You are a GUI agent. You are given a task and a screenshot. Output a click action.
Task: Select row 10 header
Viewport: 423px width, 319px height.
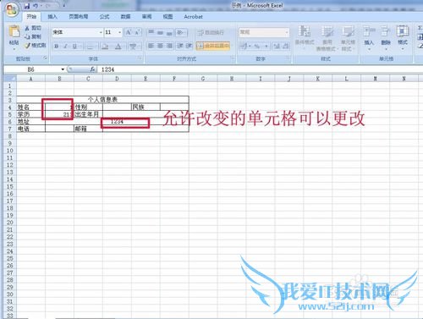(10, 151)
